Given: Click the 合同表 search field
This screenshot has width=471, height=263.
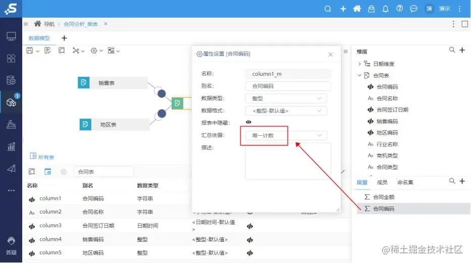Looking at the screenshot, I should tap(103, 172).
